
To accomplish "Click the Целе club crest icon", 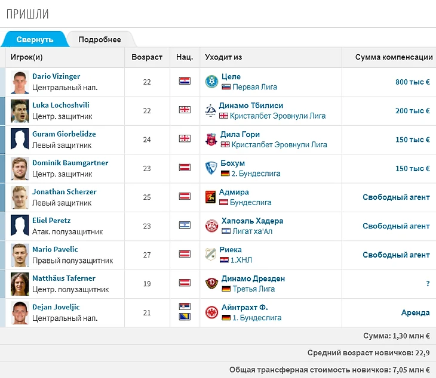I will point(211,82).
